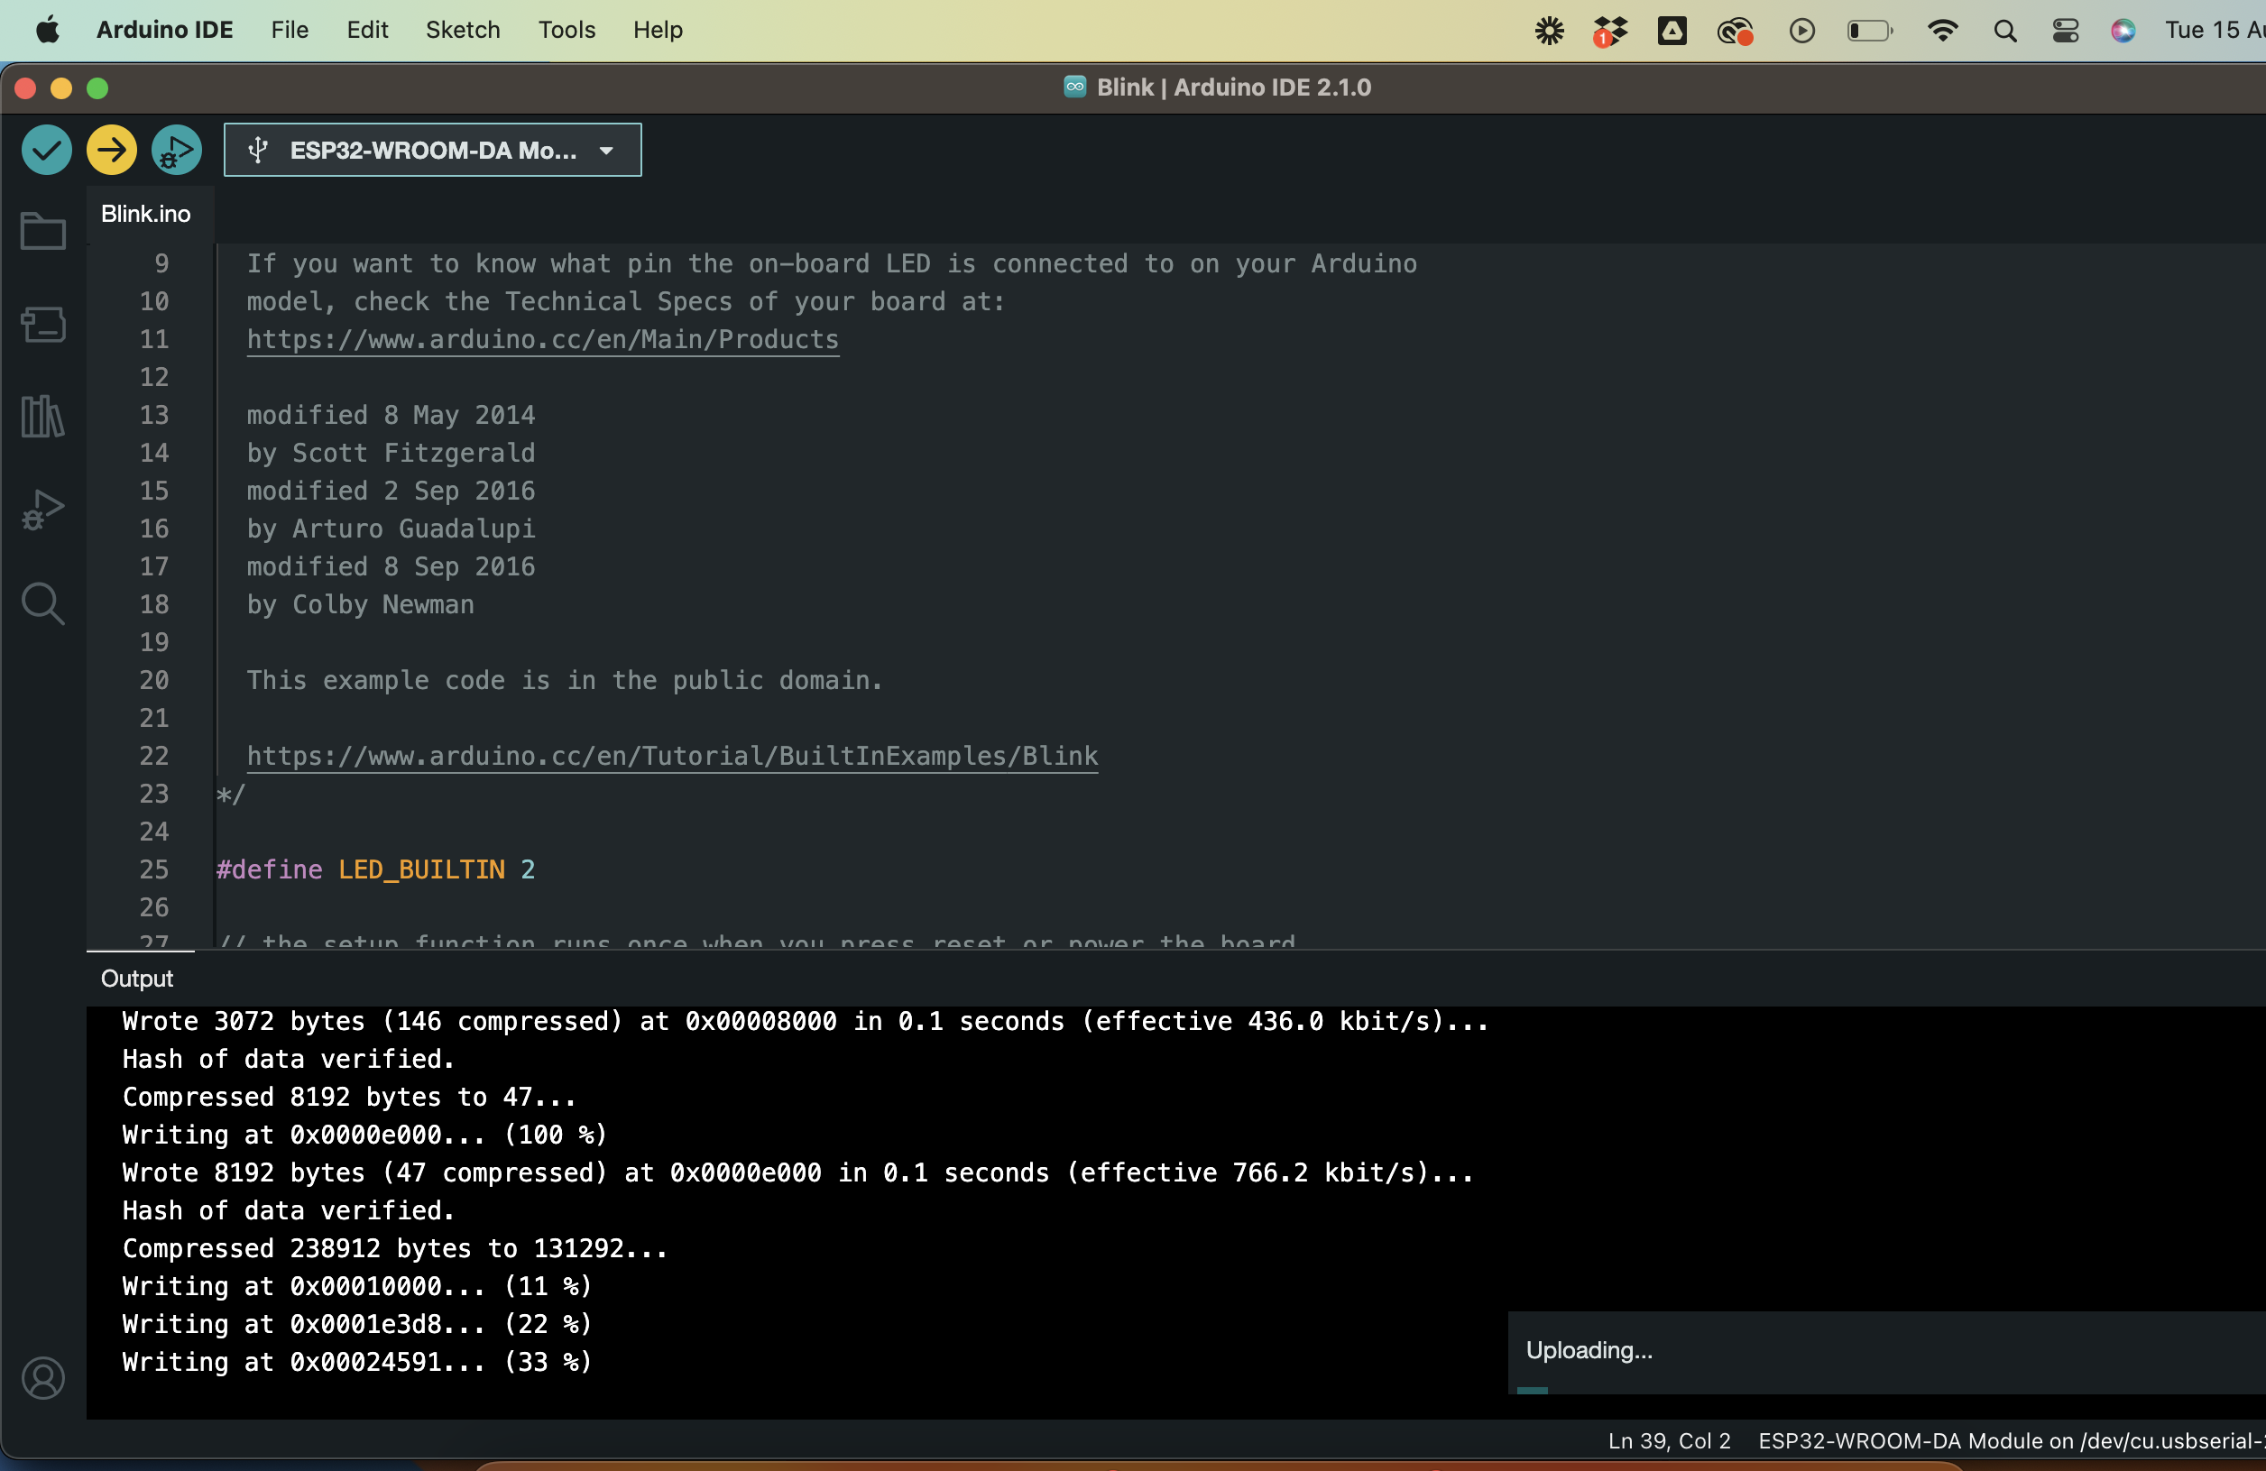Click the Siri menu bar icon
This screenshot has height=1471, width=2266.
click(2123, 31)
